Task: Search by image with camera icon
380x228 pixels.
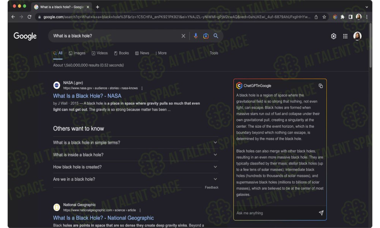Action: pos(206,36)
